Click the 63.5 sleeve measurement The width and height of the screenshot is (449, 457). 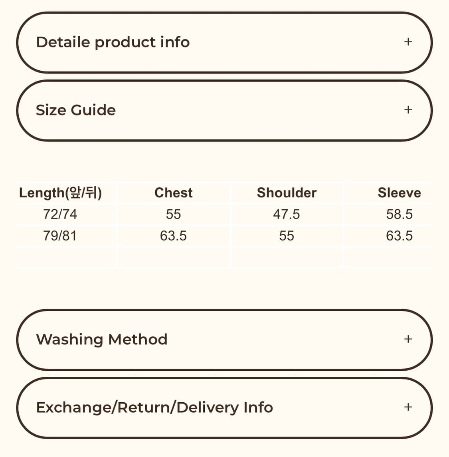[399, 236]
